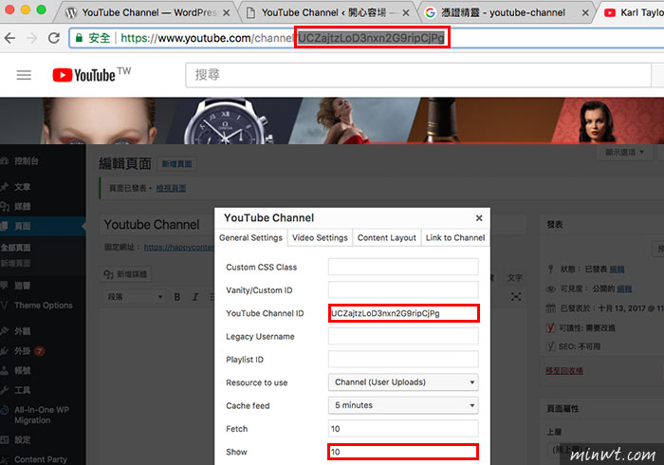The image size is (664, 465).
Task: Open All-in-One WP Migration in sidebar
Action: click(43, 415)
